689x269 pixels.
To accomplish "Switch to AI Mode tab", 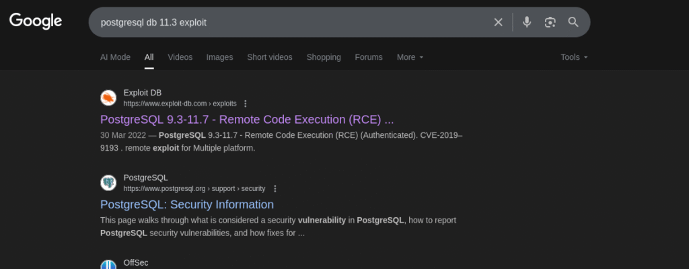I will click(x=115, y=57).
